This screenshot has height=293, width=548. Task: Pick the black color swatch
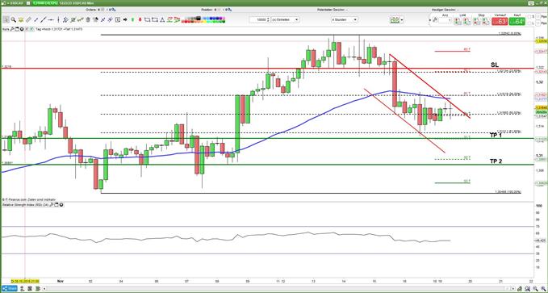tap(199, 19)
